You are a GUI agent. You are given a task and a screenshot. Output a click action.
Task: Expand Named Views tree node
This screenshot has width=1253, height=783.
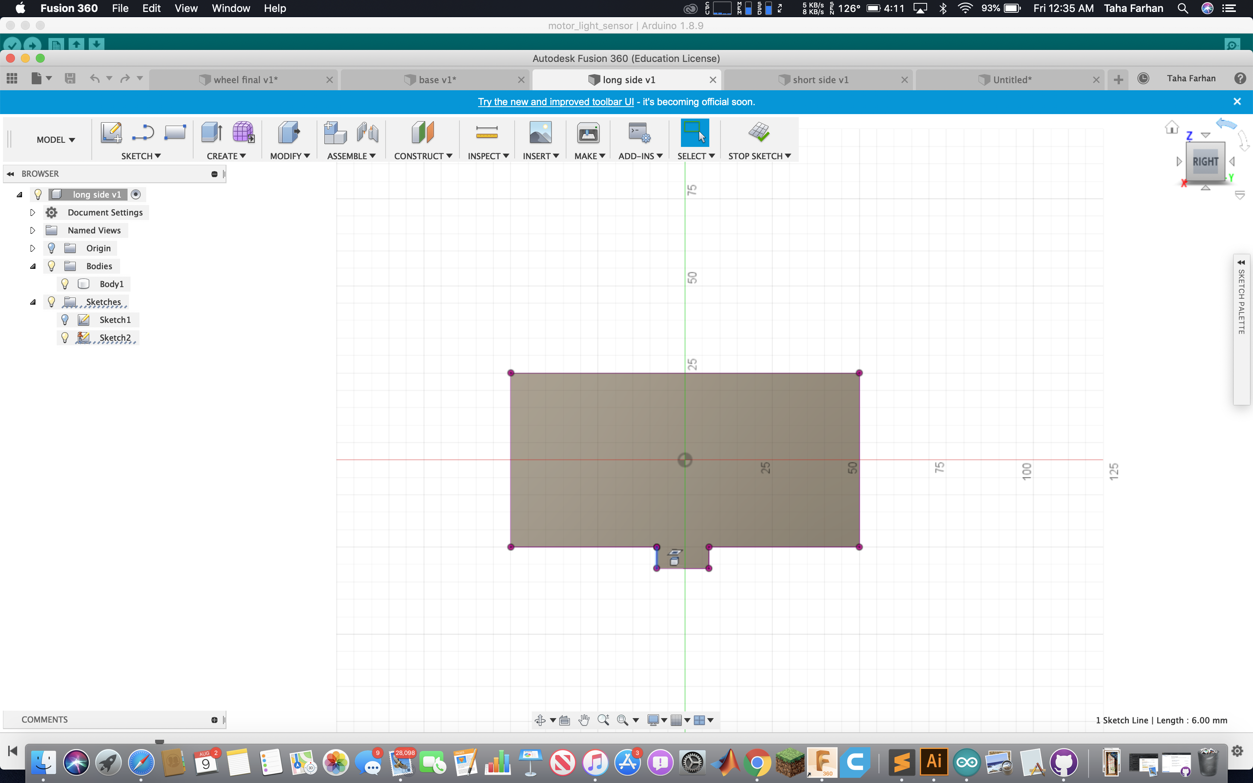[32, 230]
